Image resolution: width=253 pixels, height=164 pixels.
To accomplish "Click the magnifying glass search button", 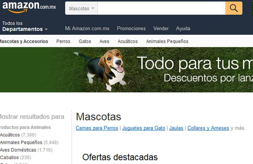I will (234, 8).
